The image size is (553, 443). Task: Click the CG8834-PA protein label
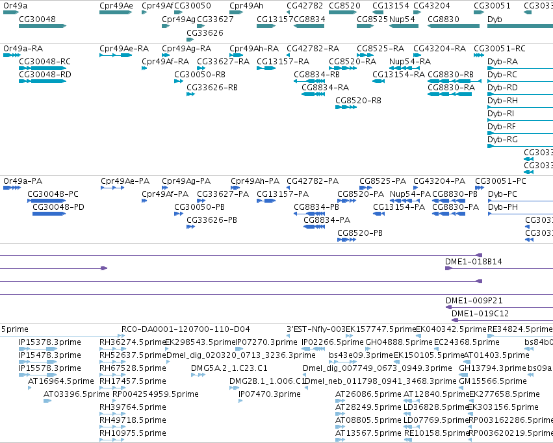click(x=327, y=220)
